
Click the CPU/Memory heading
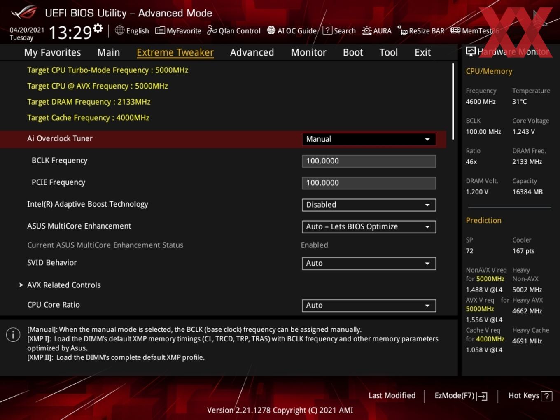click(489, 71)
